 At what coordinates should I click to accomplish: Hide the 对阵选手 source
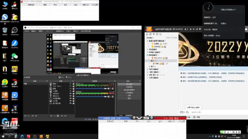(70, 94)
